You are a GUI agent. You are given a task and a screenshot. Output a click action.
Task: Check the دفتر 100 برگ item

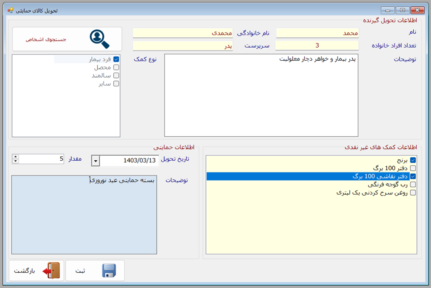pos(413,168)
